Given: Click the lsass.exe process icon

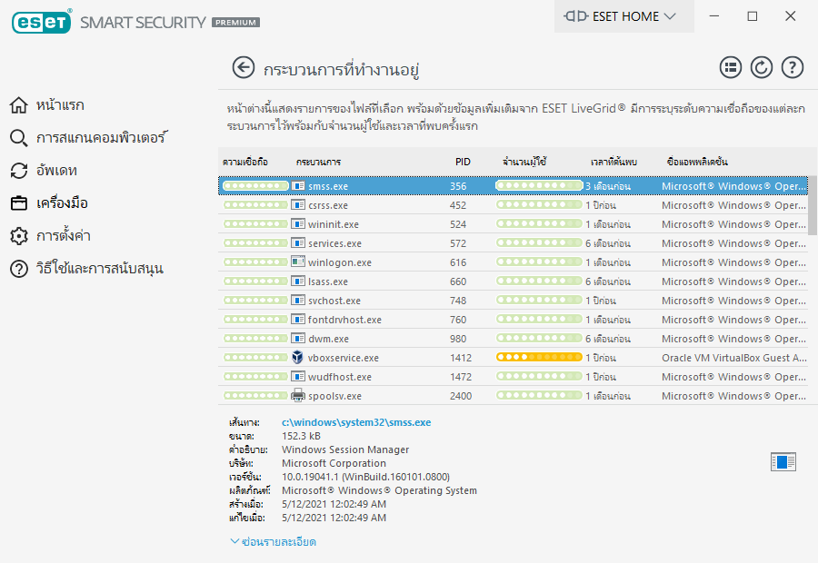Looking at the screenshot, I should click(298, 281).
